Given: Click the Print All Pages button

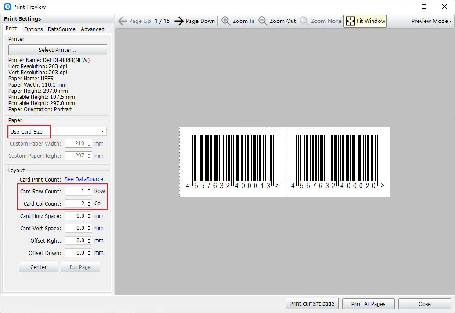Looking at the screenshot, I should 368,304.
